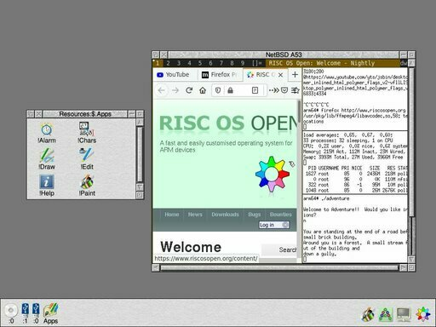436x327 pixels.
Task: Click the []= layout symbol
Action: tap(256, 63)
